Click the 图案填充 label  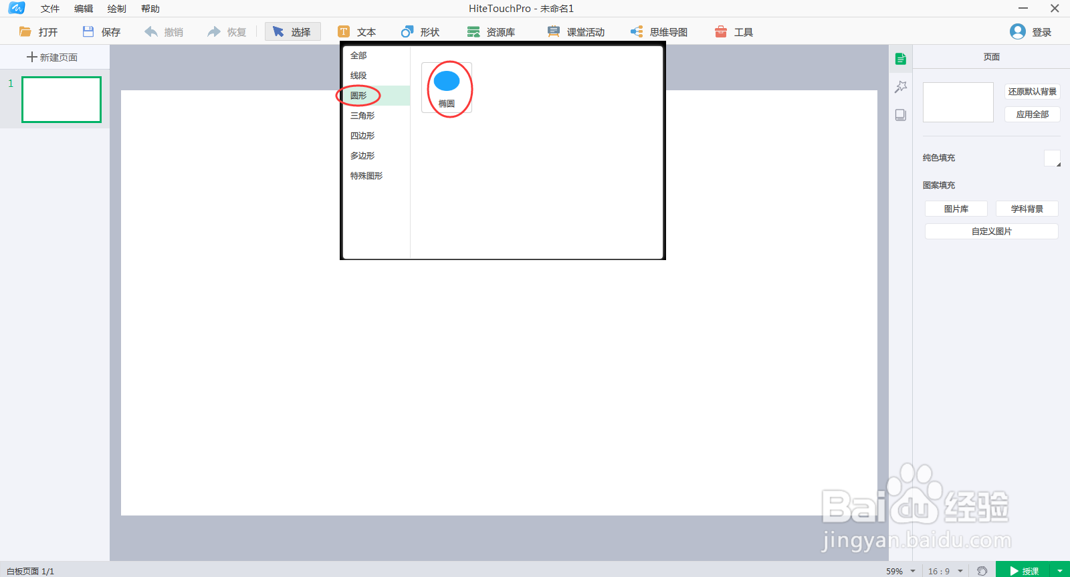coord(939,185)
